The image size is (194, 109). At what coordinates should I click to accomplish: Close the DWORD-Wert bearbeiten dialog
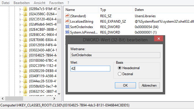[x=158, y=39]
